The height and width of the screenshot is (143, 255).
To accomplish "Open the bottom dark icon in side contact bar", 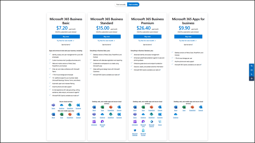I will pyautogui.click(x=252, y=79).
